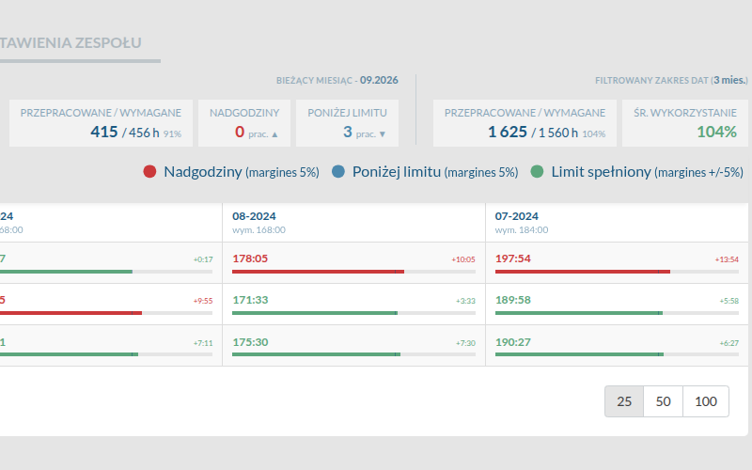Click the green progress bar under 190:27
This screenshot has height=470, width=752.
579,354
